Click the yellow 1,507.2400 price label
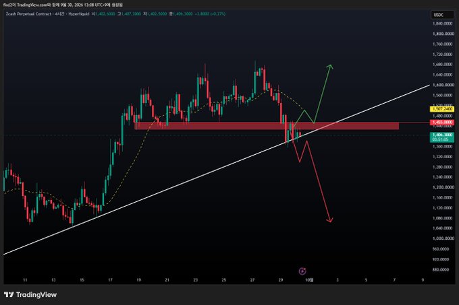Image resolution: width=459 pixels, height=305 pixels. pyautogui.click(x=442, y=109)
